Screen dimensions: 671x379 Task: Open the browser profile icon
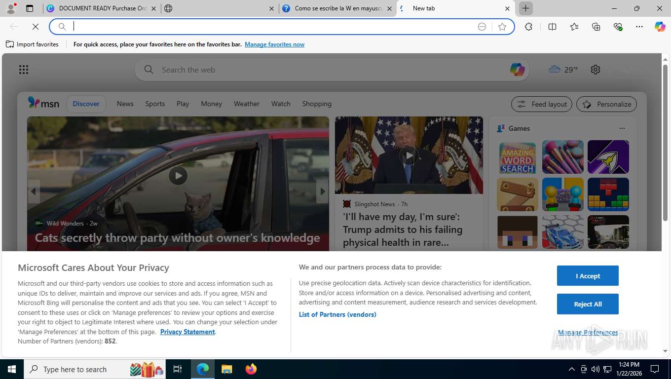(x=11, y=8)
